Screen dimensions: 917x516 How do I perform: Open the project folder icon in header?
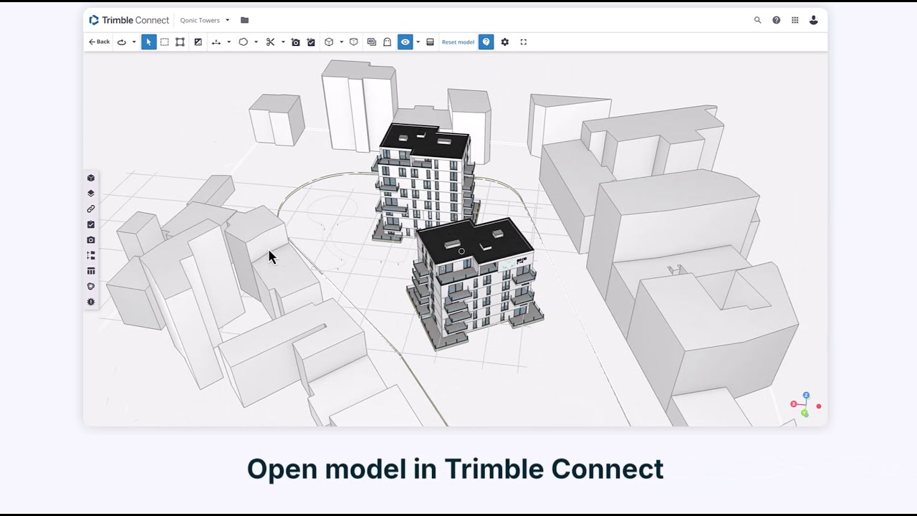tap(244, 20)
